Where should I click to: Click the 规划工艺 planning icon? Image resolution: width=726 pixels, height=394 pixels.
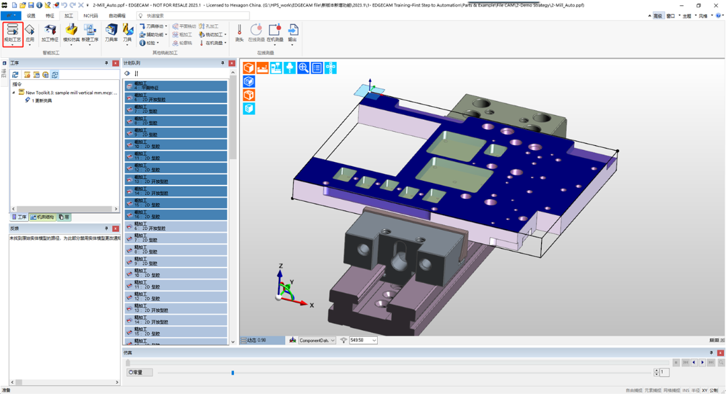pyautogui.click(x=13, y=34)
